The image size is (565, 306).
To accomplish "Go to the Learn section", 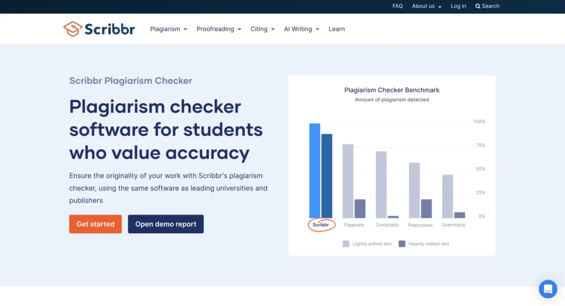I will click(337, 29).
